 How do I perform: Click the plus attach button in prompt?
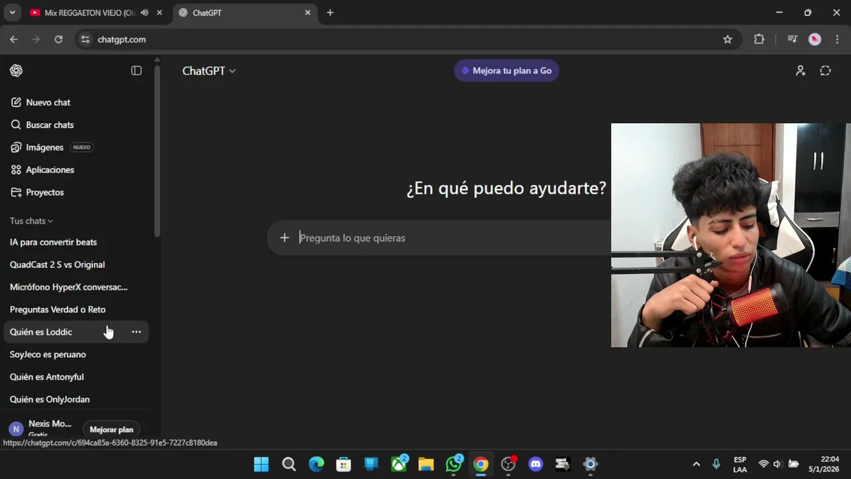click(x=285, y=238)
